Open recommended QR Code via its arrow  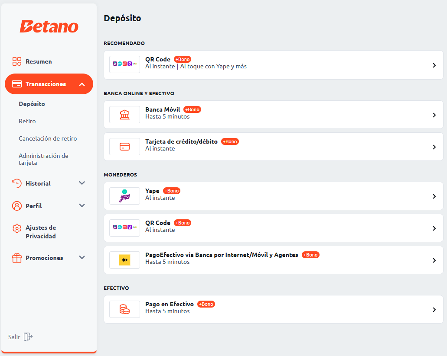434,65
